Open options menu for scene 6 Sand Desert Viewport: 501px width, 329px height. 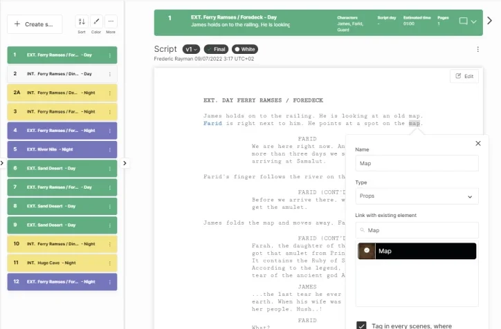coord(110,169)
